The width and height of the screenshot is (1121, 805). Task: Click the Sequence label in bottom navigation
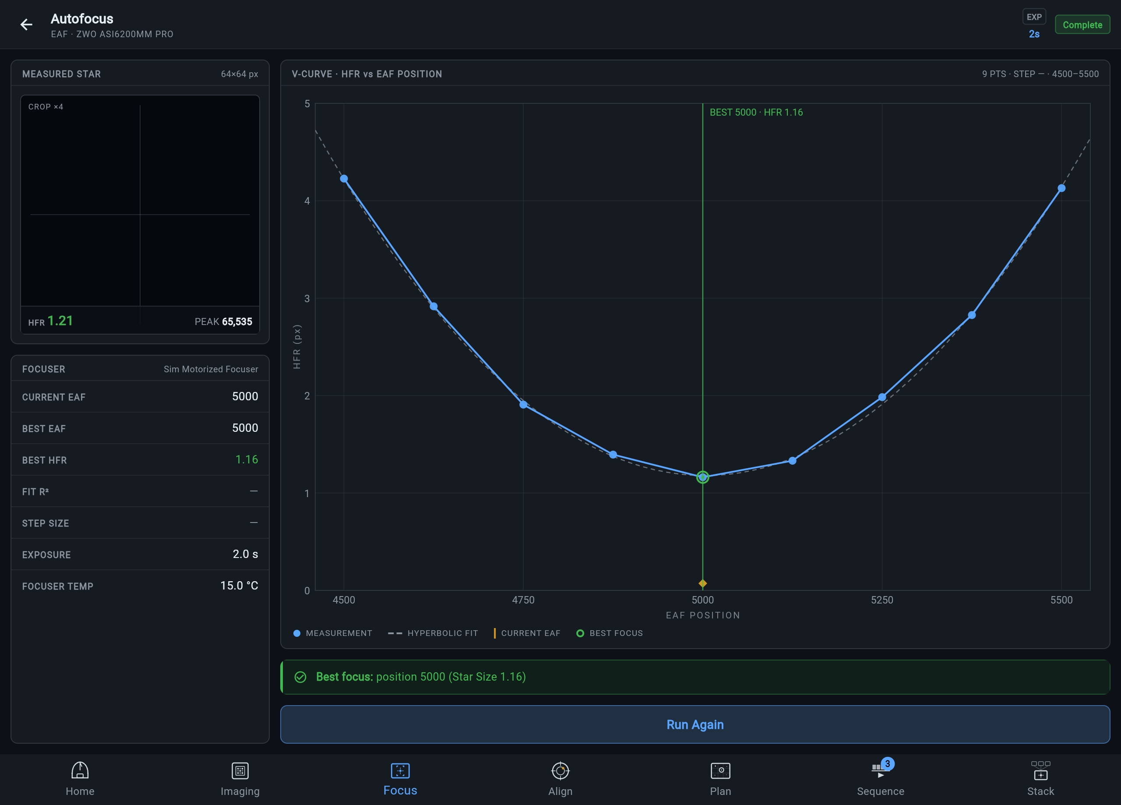881,791
